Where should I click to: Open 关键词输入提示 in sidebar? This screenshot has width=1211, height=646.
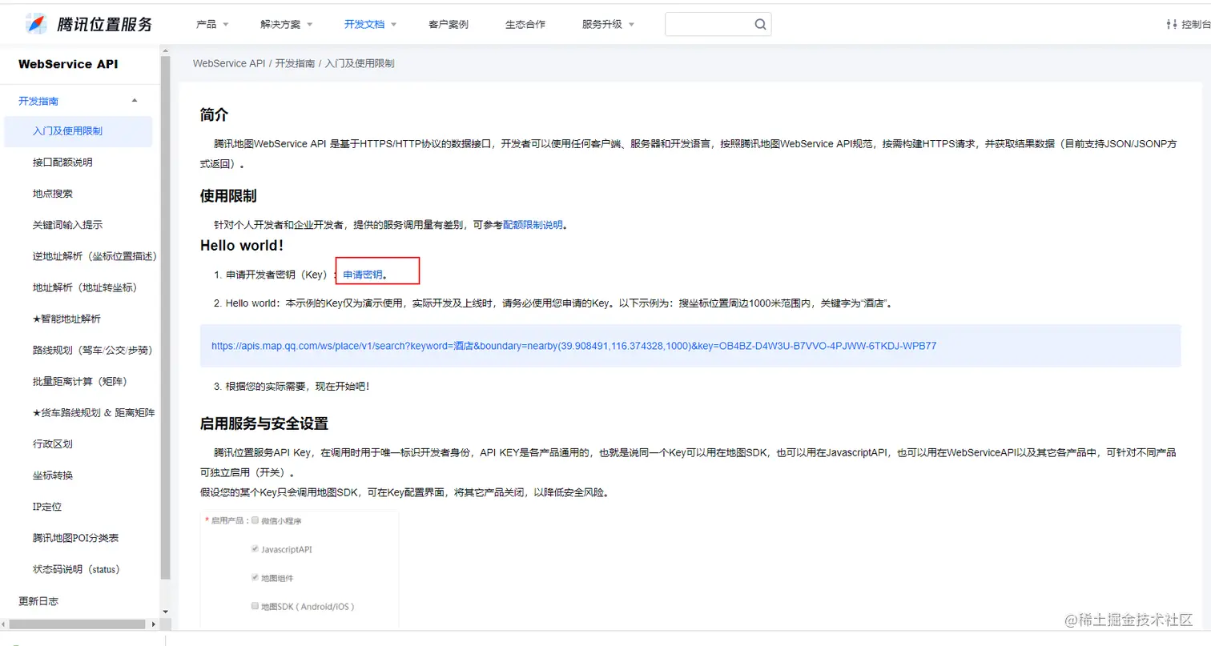[x=67, y=225]
